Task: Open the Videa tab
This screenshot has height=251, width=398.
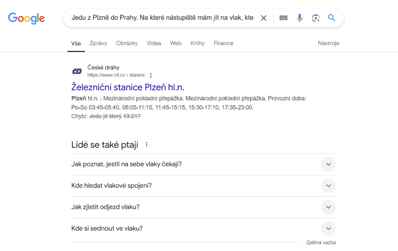Action: point(154,43)
